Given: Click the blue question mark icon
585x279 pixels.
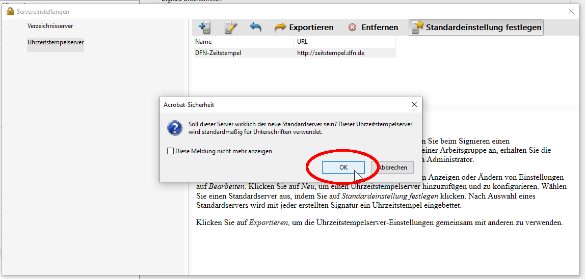Looking at the screenshot, I should click(175, 128).
